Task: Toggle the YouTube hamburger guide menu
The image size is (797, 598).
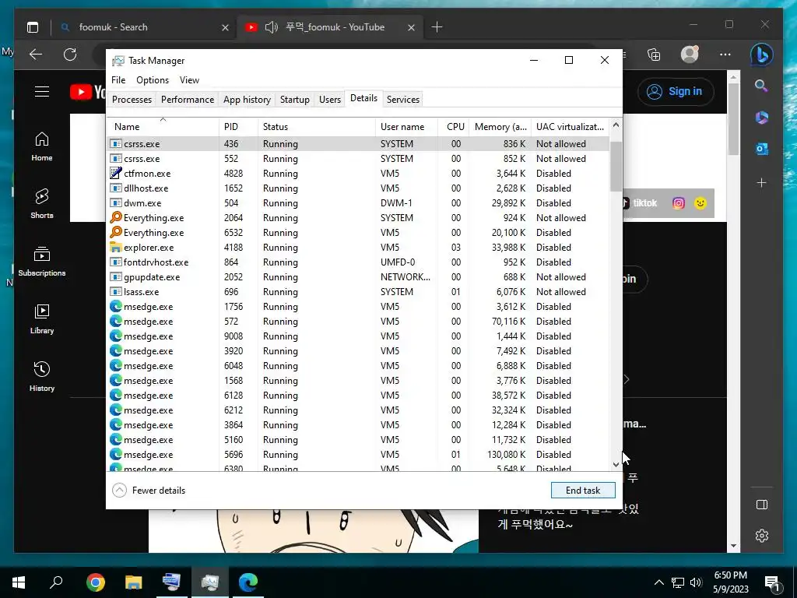Action: pyautogui.click(x=42, y=92)
